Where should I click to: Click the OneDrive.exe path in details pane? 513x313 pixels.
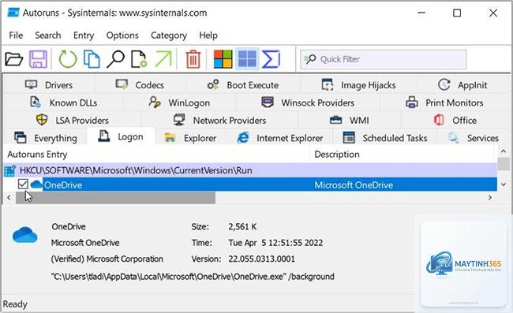click(x=193, y=277)
